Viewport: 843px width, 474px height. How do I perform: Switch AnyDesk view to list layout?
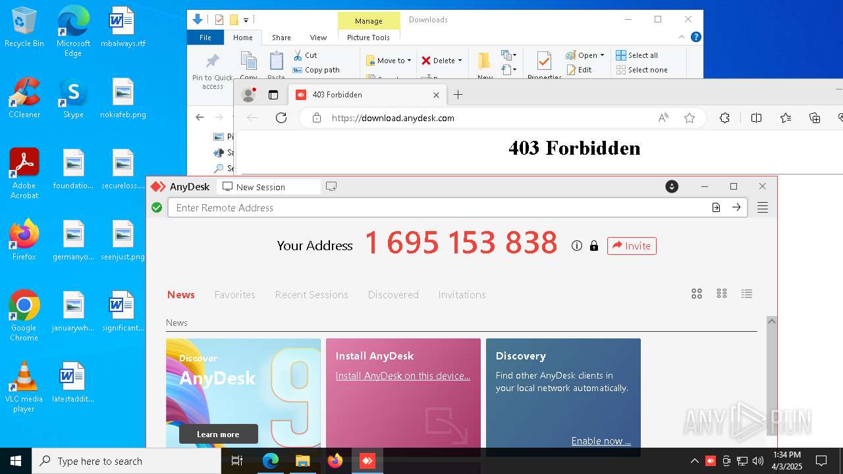[747, 294]
